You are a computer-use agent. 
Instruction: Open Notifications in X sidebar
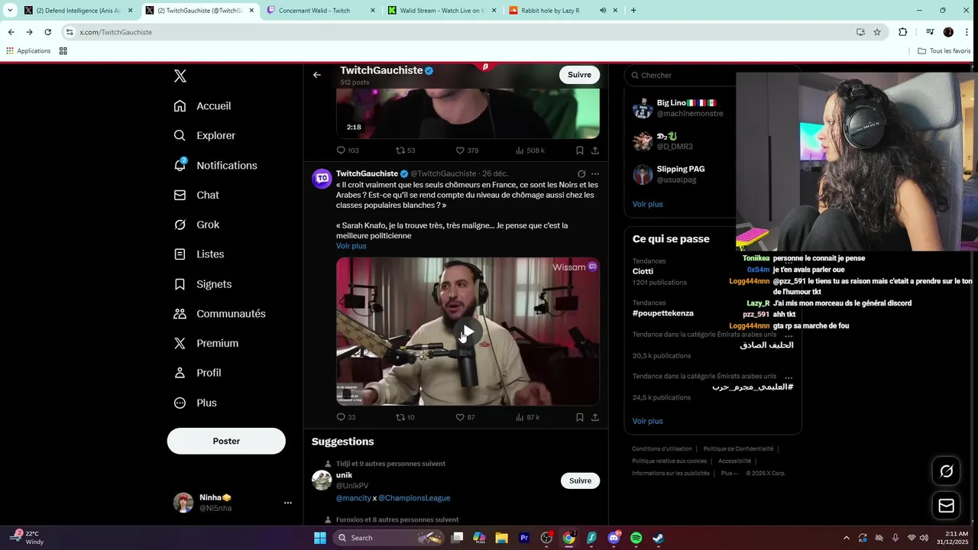215,165
